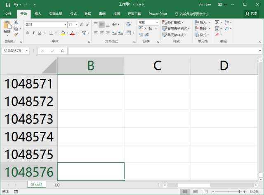
Task: Click the decrease decimal icon
Action: pos(147,35)
